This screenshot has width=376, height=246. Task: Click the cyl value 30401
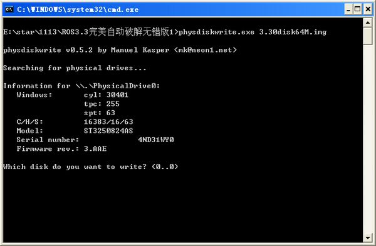[117, 95]
